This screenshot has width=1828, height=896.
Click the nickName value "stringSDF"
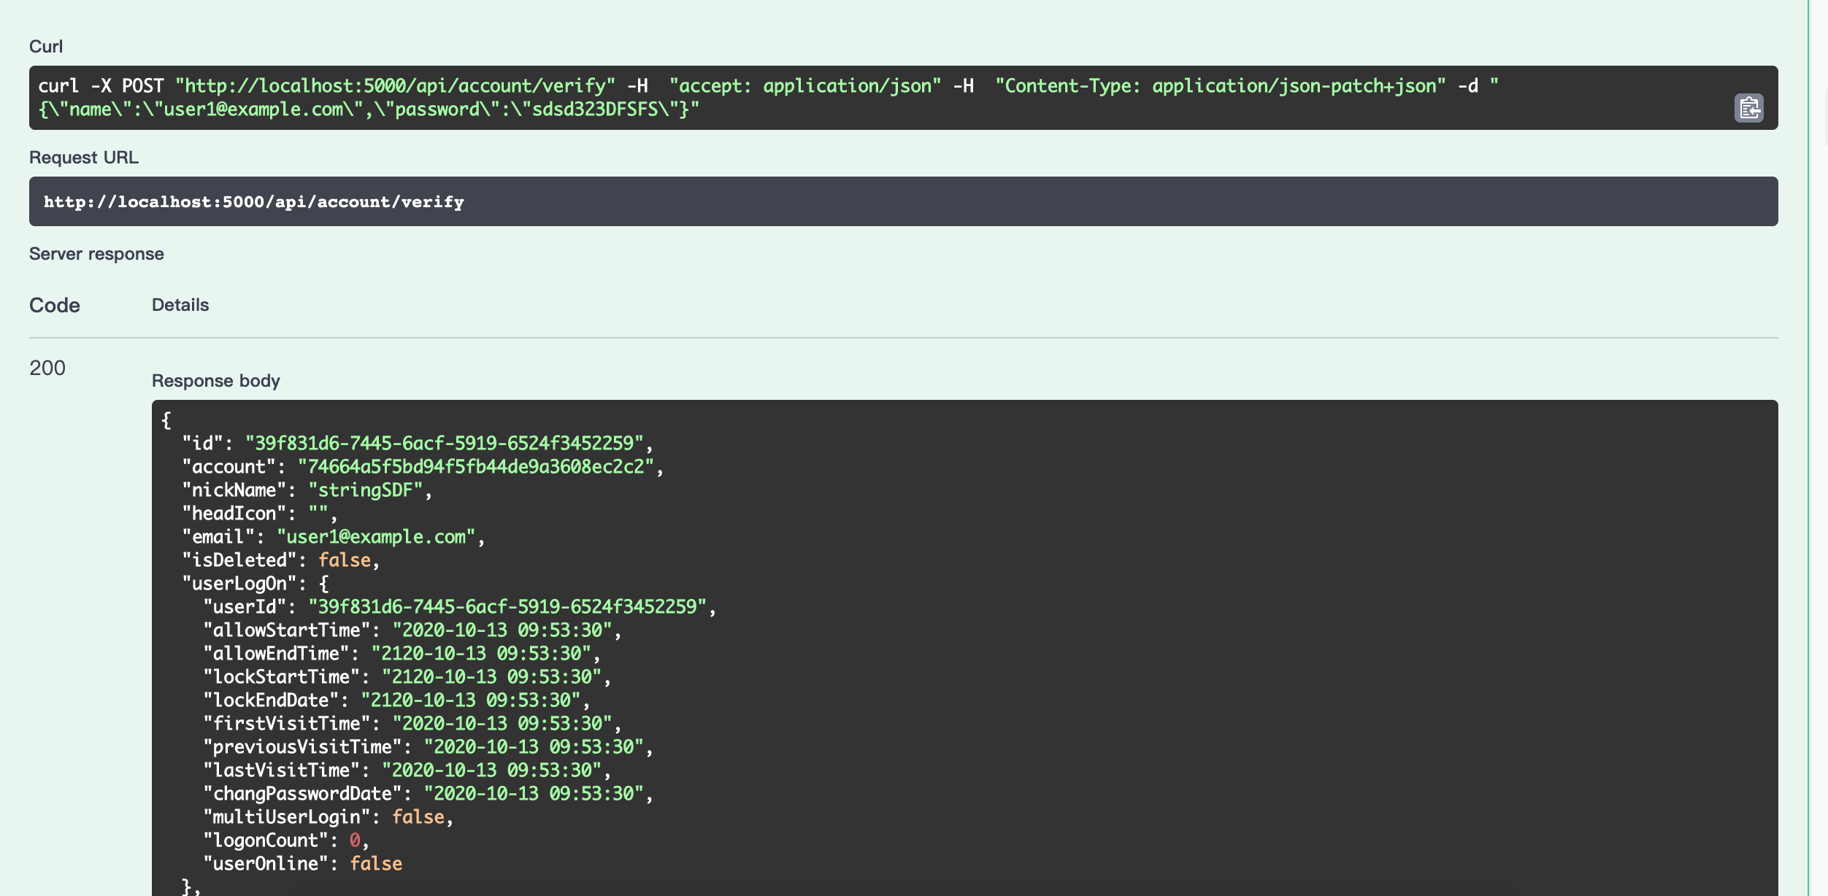(x=365, y=490)
